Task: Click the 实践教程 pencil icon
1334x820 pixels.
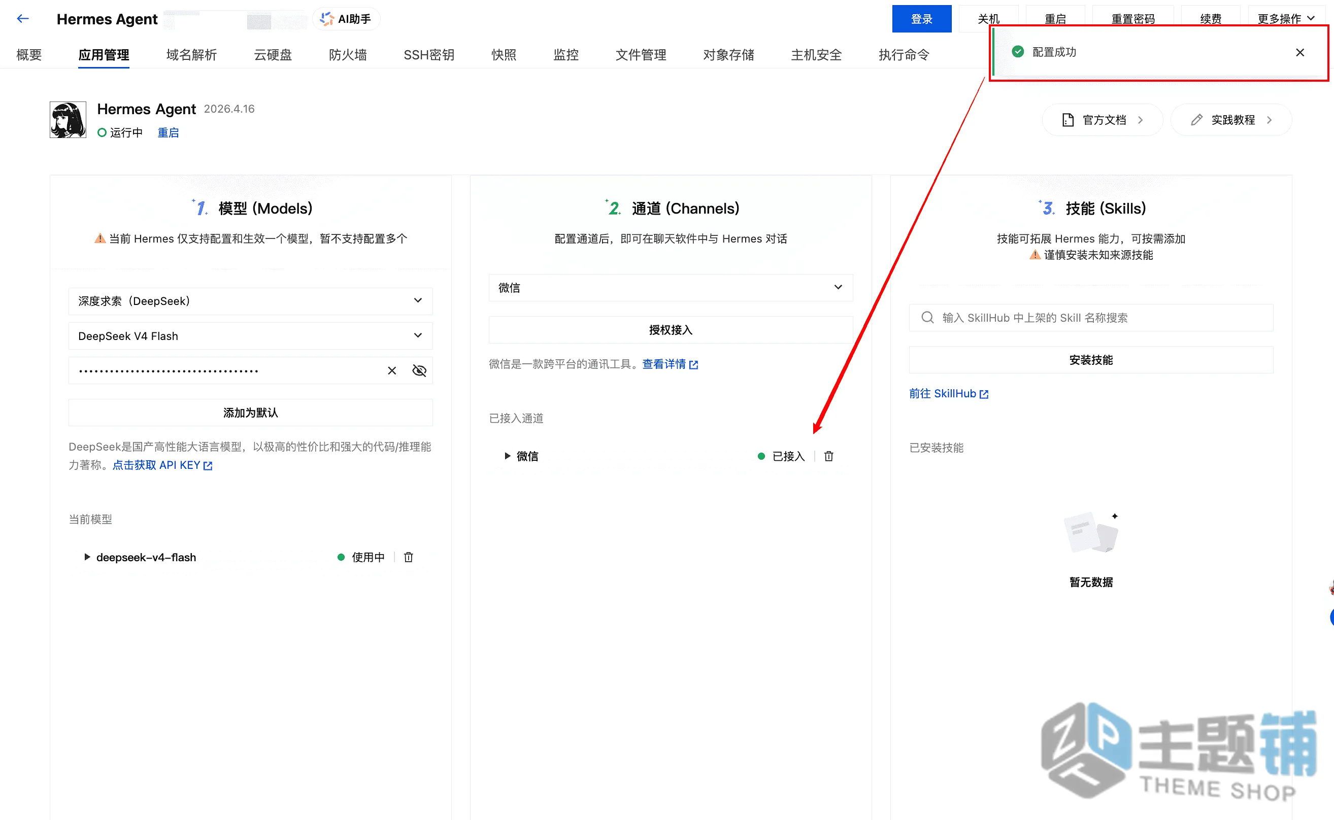Action: (1197, 120)
